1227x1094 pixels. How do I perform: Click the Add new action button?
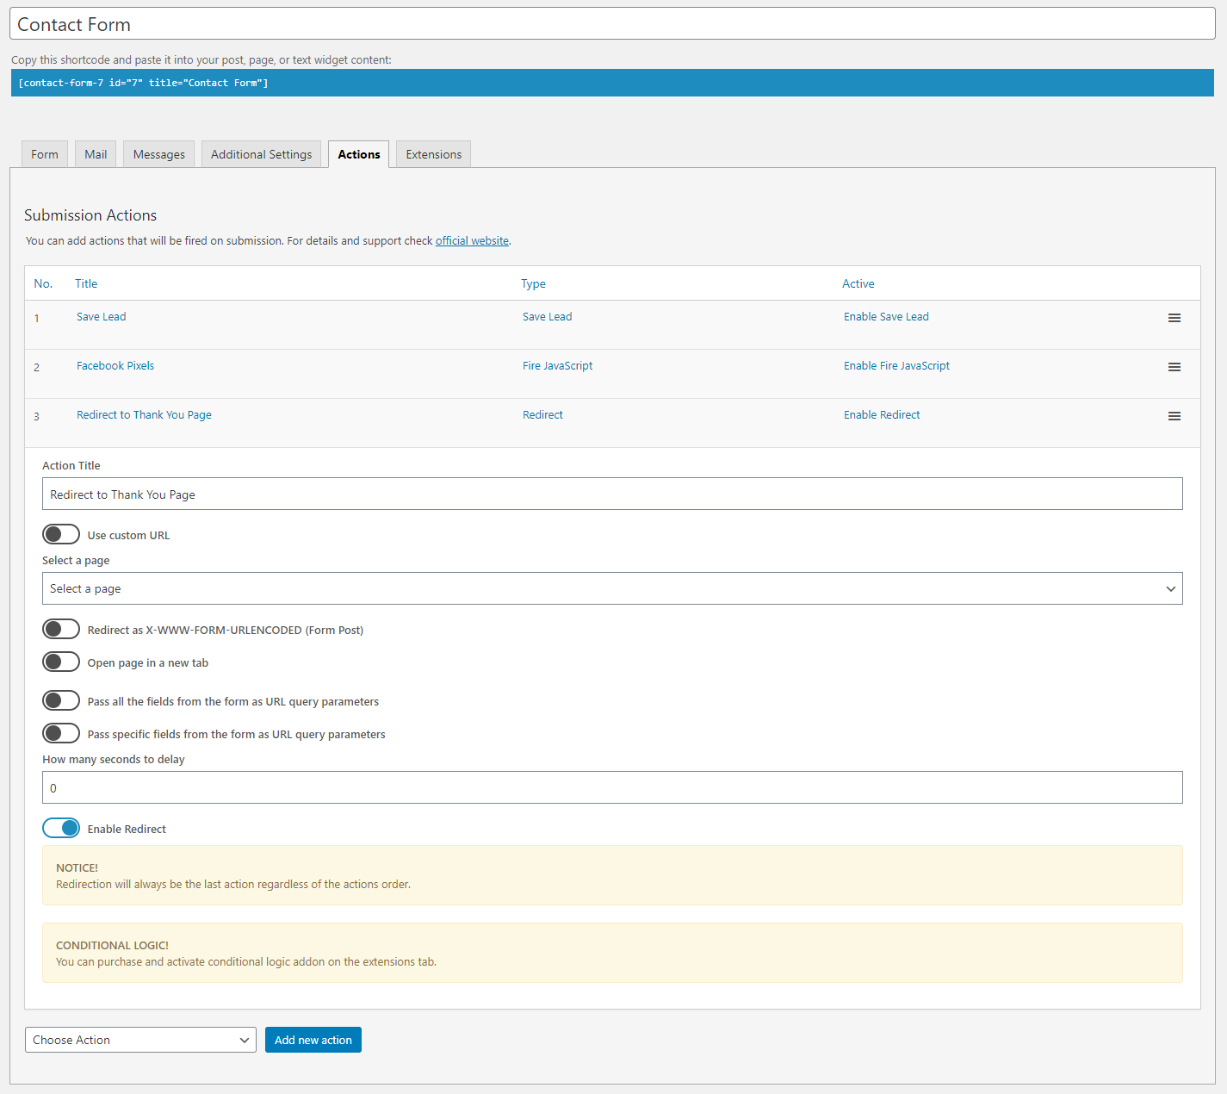pos(313,1040)
